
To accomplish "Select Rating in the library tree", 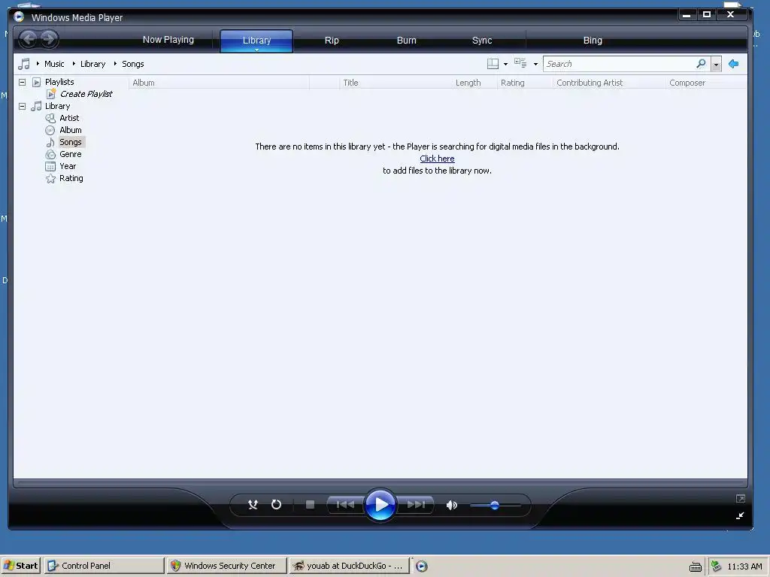I will pos(71,178).
